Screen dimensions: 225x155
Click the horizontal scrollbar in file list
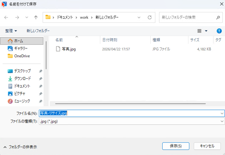point(126,103)
